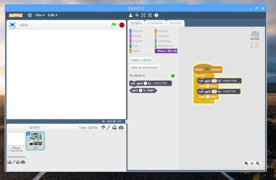Image resolution: width=276 pixels, height=180 pixels.
Task: Click the Scratch logo in the menu bar
Action: [x=16, y=15]
